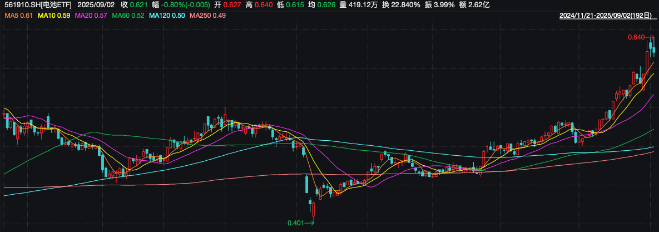Click the average price 均 0.626

point(323,5)
